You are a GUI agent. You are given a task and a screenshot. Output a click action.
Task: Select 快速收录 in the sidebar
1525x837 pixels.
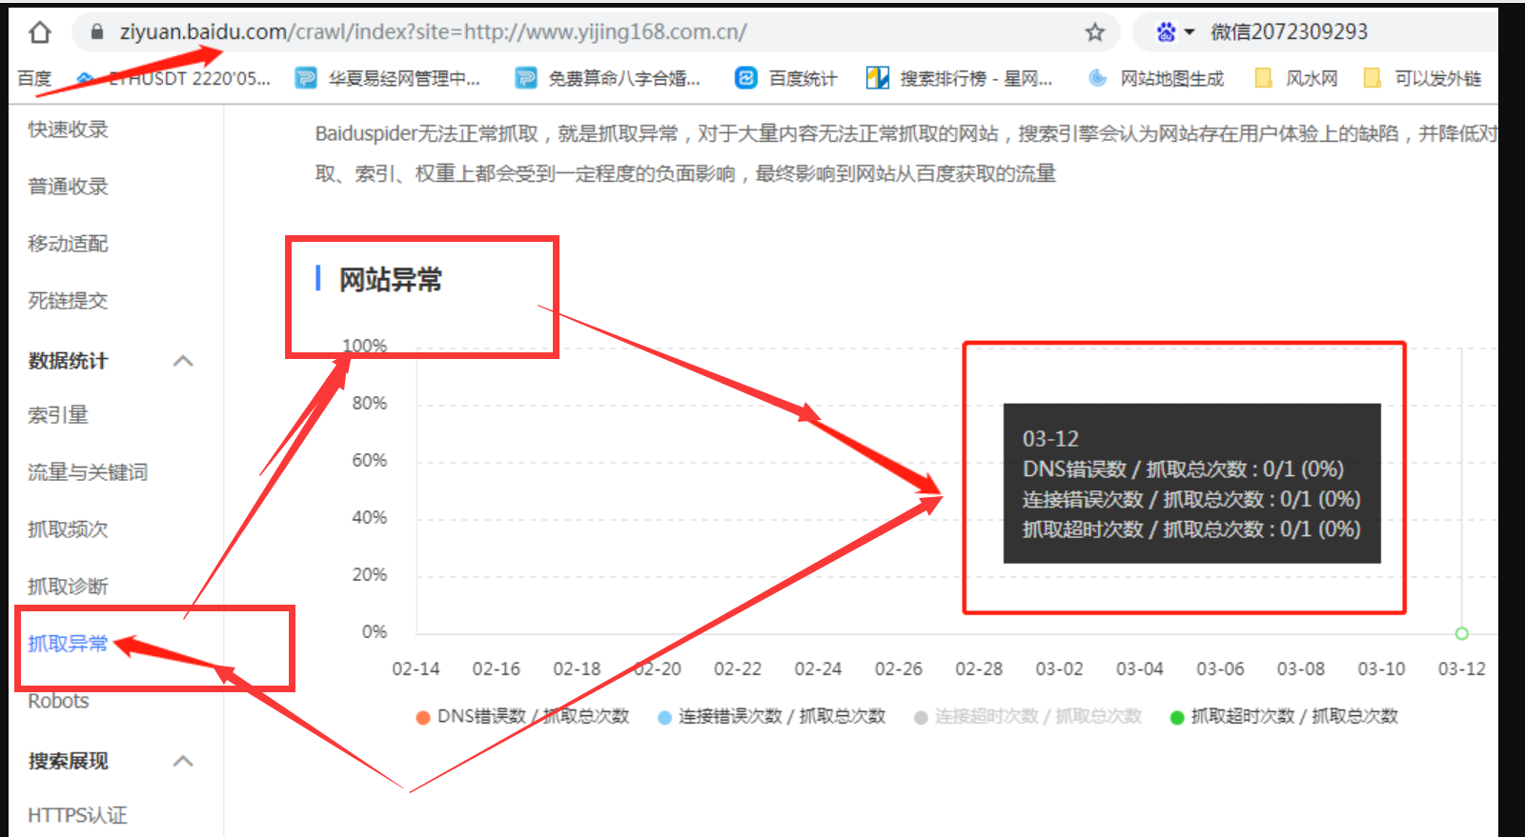pos(68,130)
